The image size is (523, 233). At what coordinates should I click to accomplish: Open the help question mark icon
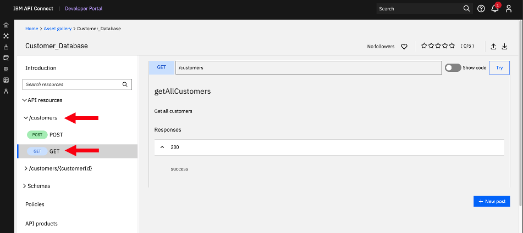point(481,9)
